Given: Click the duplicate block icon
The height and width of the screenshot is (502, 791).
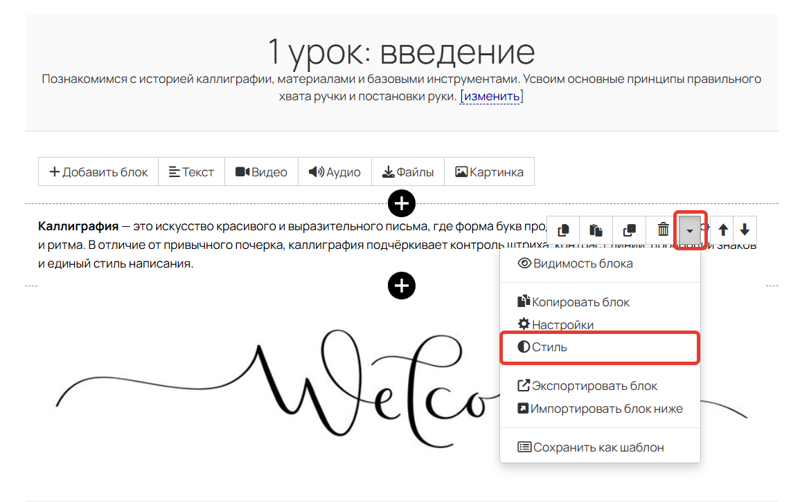Looking at the screenshot, I should 630,230.
